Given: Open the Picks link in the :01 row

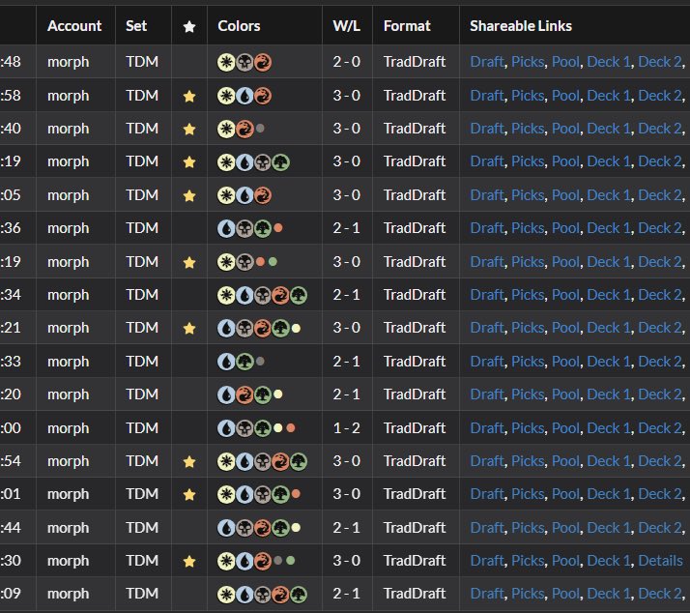Looking at the screenshot, I should (528, 494).
